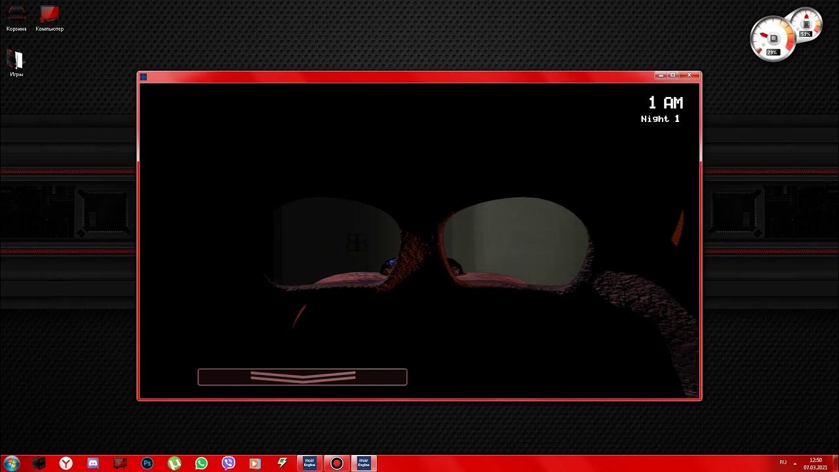Close the game window
Viewport: 839px width, 472px height.
point(690,75)
